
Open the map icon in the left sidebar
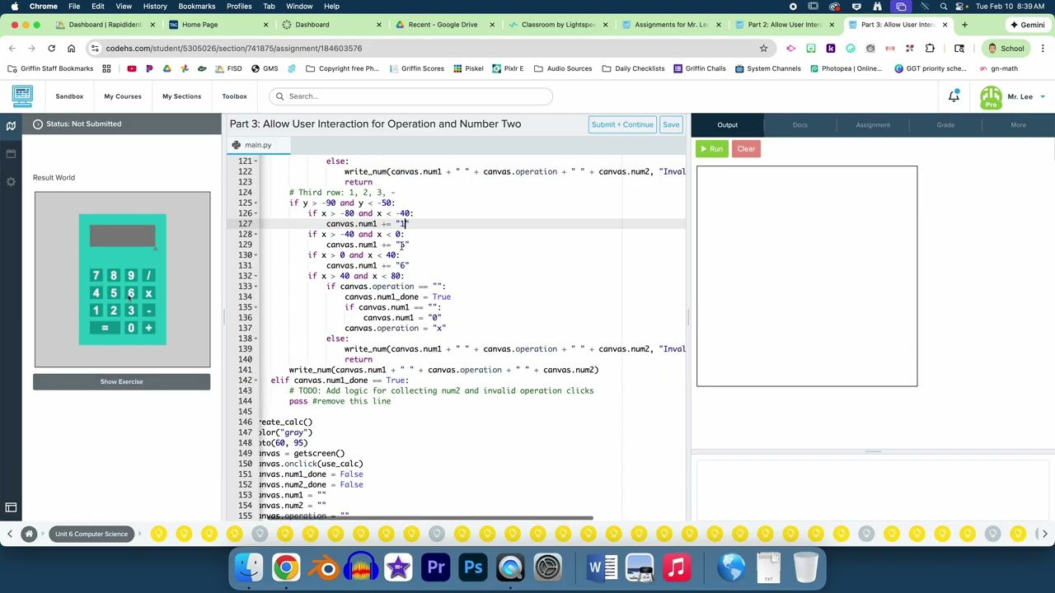tap(11, 125)
